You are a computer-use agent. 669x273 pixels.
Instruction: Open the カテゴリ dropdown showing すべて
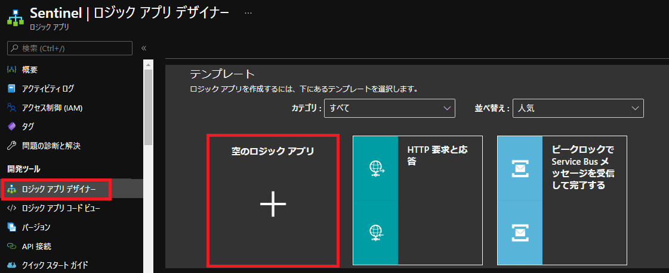[x=390, y=108]
